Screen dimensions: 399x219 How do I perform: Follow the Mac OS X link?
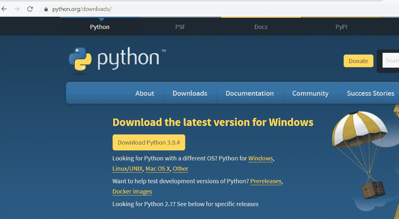tap(158, 168)
